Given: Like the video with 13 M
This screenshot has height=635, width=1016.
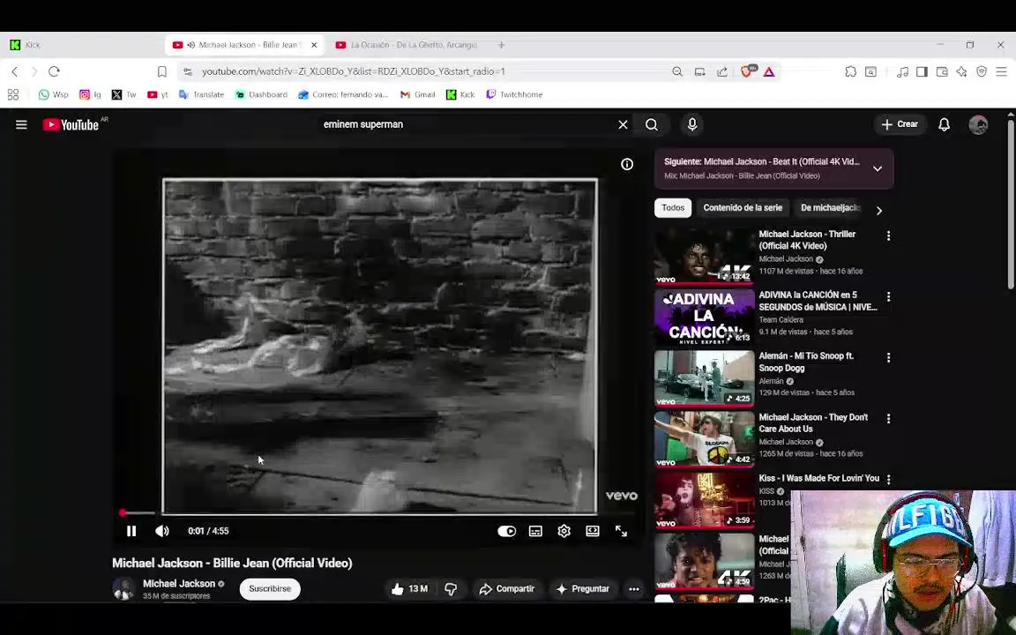Looking at the screenshot, I should click(409, 589).
